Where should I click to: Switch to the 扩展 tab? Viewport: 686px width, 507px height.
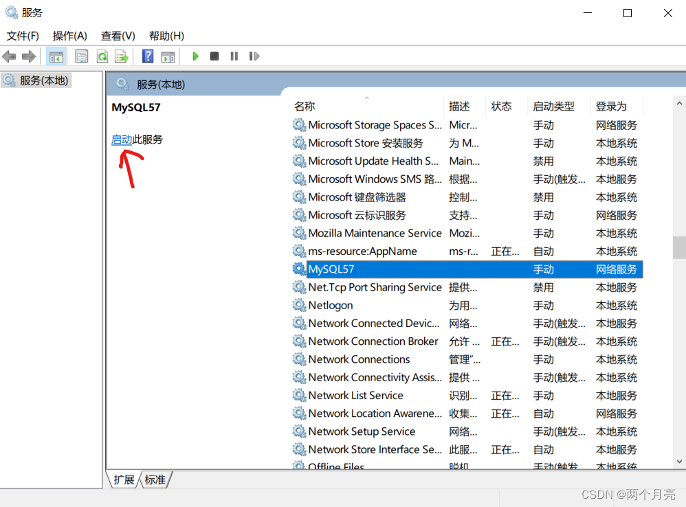[124, 480]
